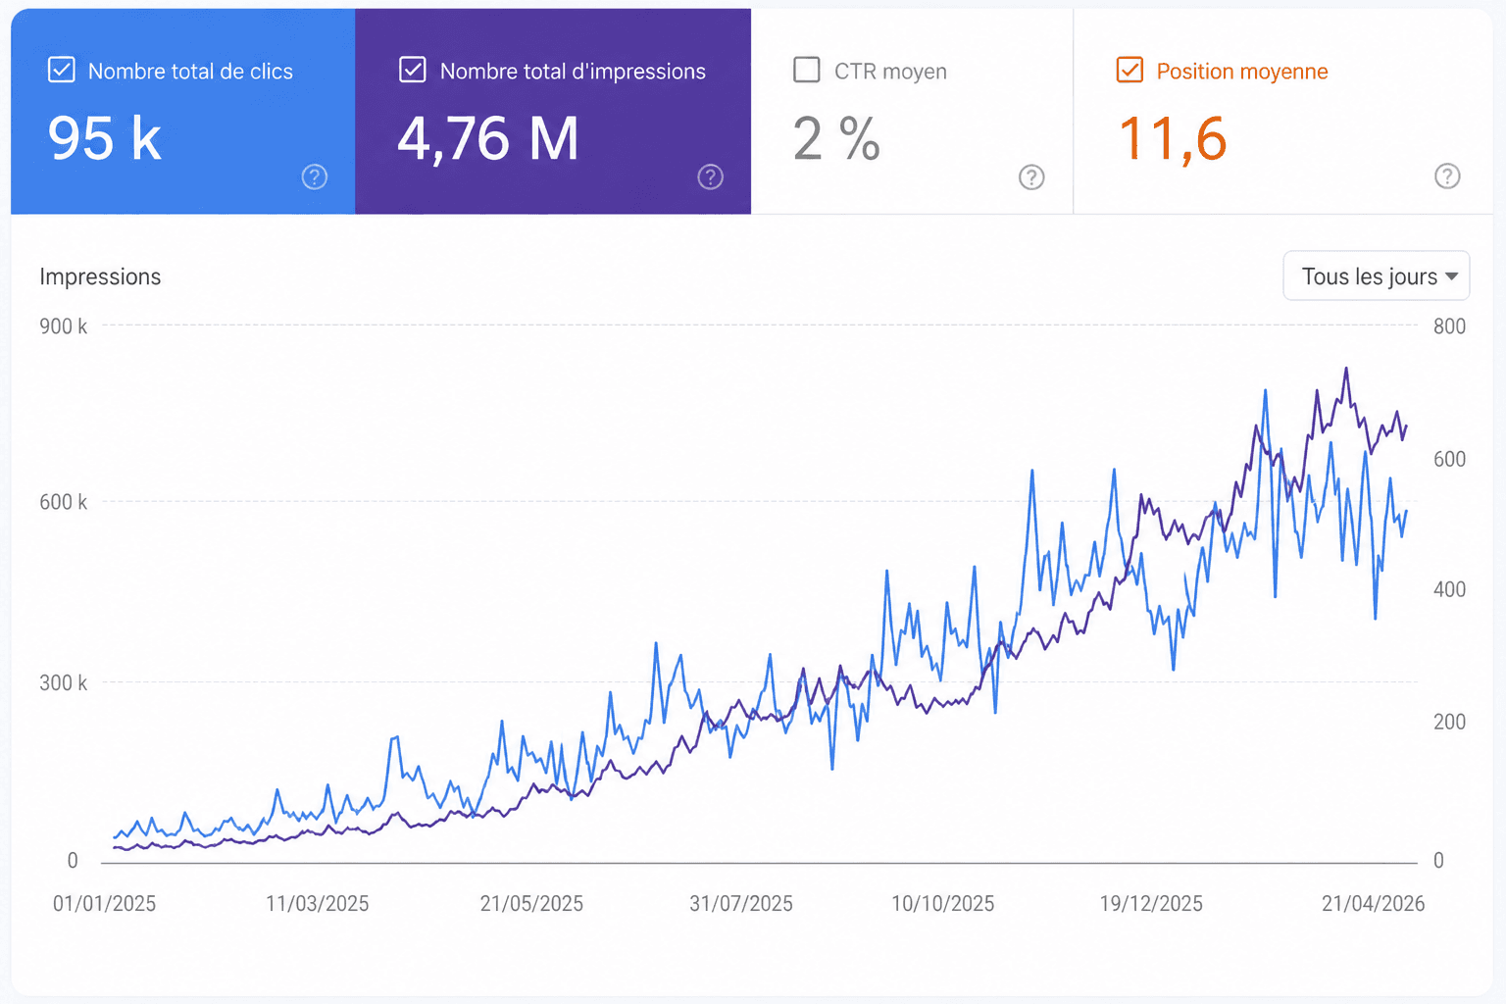Click the 19/12/2025 date label
The width and height of the screenshot is (1506, 1004).
pos(1151,904)
